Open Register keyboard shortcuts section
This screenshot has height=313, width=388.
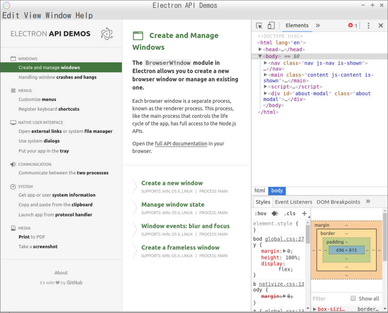49,109
